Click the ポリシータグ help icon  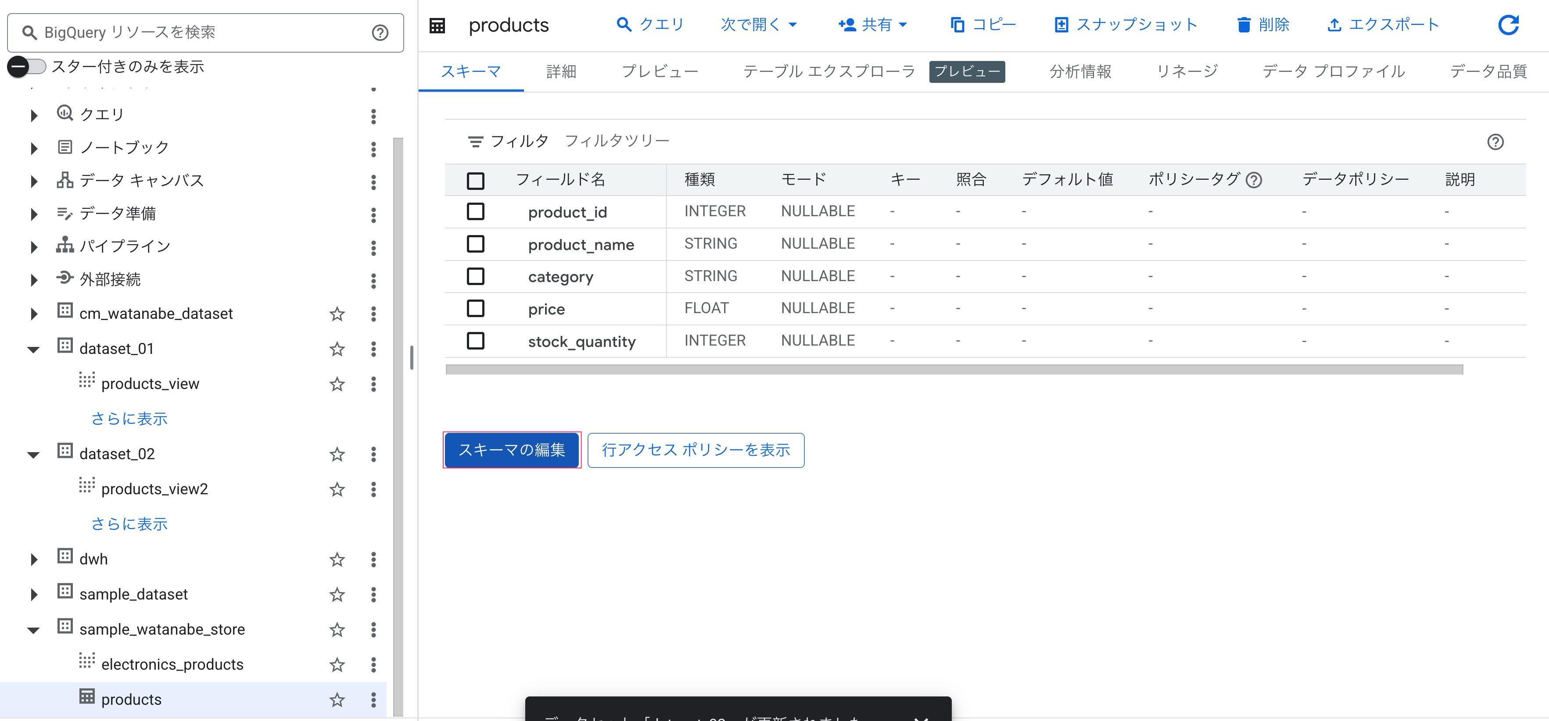1254,180
